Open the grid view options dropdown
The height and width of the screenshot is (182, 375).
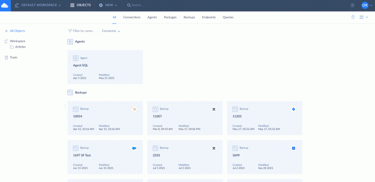click(363, 17)
